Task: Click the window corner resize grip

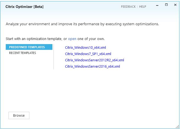Action: point(177,127)
